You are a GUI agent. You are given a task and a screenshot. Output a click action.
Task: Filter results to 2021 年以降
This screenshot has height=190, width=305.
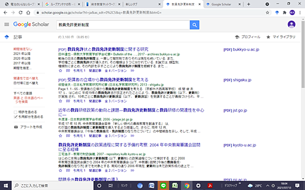click(x=22, y=54)
